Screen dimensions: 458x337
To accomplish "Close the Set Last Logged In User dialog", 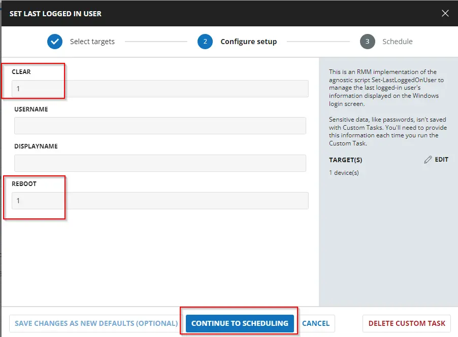I will tap(445, 13).
